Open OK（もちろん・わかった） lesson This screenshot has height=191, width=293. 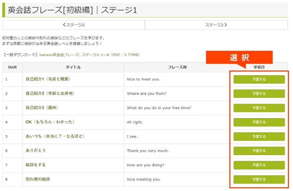(50, 122)
